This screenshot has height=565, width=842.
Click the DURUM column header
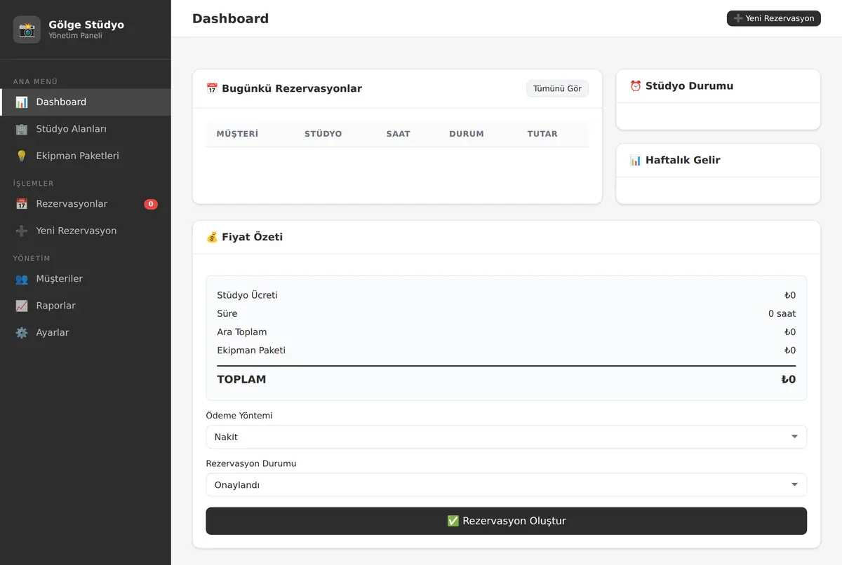tap(467, 134)
